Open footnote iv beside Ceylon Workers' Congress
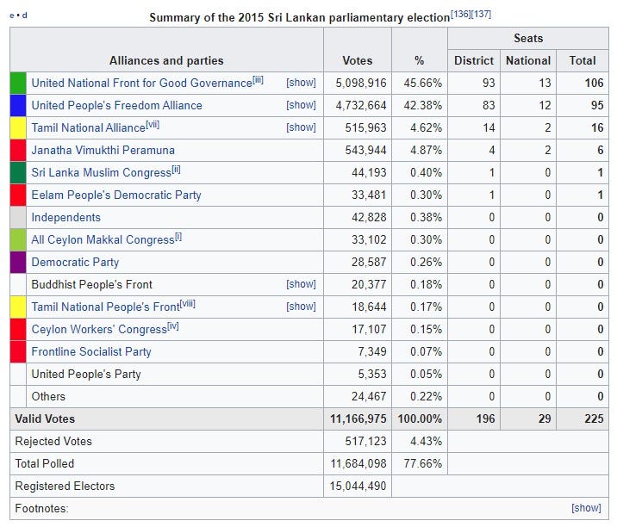Image resolution: width=617 pixels, height=527 pixels. pyautogui.click(x=173, y=326)
